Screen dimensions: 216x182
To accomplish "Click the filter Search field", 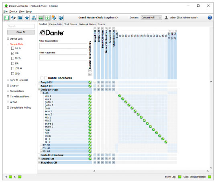I will 21,26.
